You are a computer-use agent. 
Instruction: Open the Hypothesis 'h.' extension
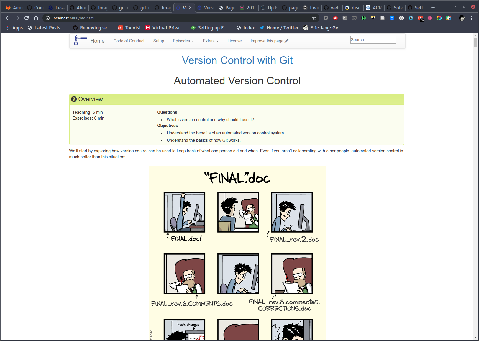coord(345,18)
